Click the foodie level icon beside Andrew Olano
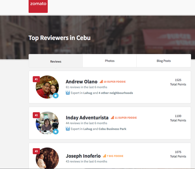 [x=101, y=81]
